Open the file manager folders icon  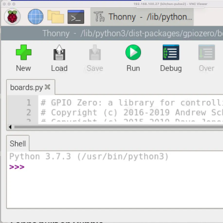point(56,17)
